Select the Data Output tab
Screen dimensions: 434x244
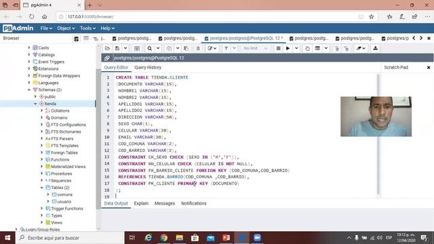click(116, 203)
